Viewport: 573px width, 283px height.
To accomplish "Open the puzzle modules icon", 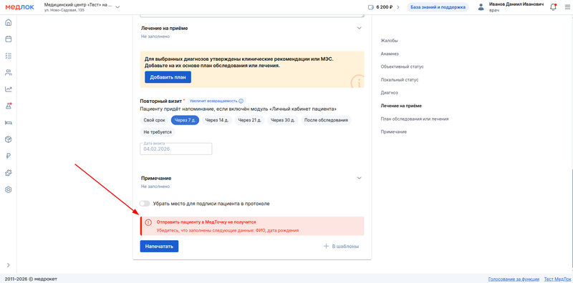I will pyautogui.click(x=9, y=173).
